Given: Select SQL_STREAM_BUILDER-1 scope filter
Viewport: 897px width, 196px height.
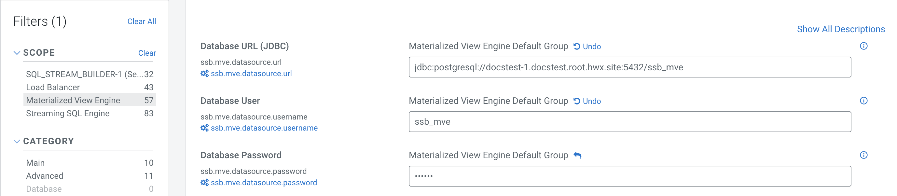Looking at the screenshot, I should 84,74.
